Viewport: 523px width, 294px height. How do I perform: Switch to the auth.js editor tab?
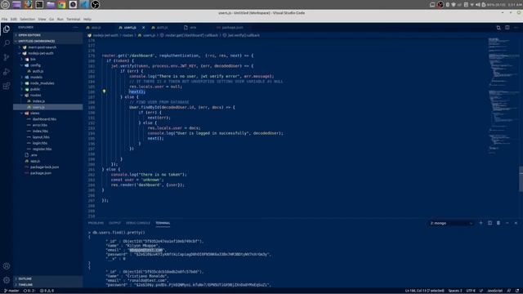162,28
